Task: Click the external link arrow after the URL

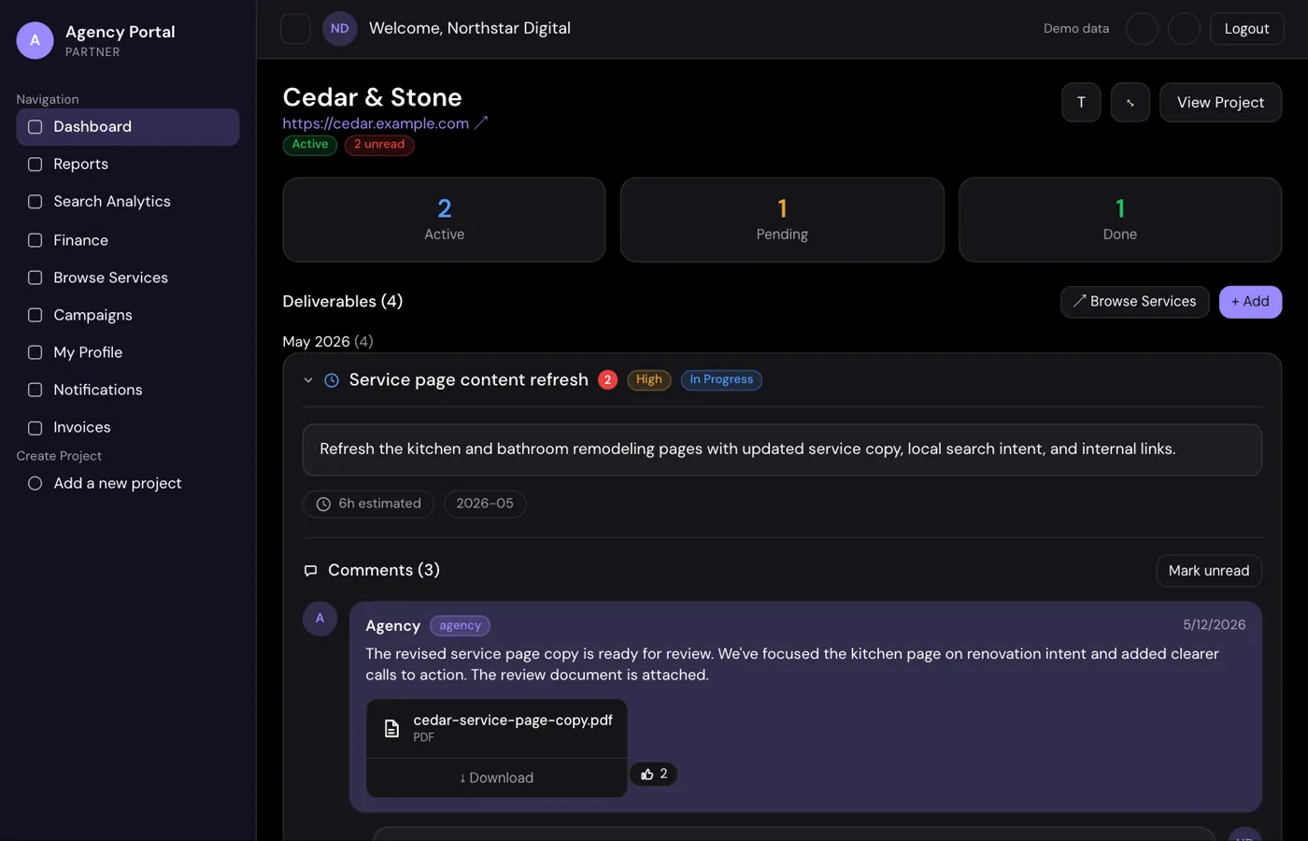Action: point(481,123)
